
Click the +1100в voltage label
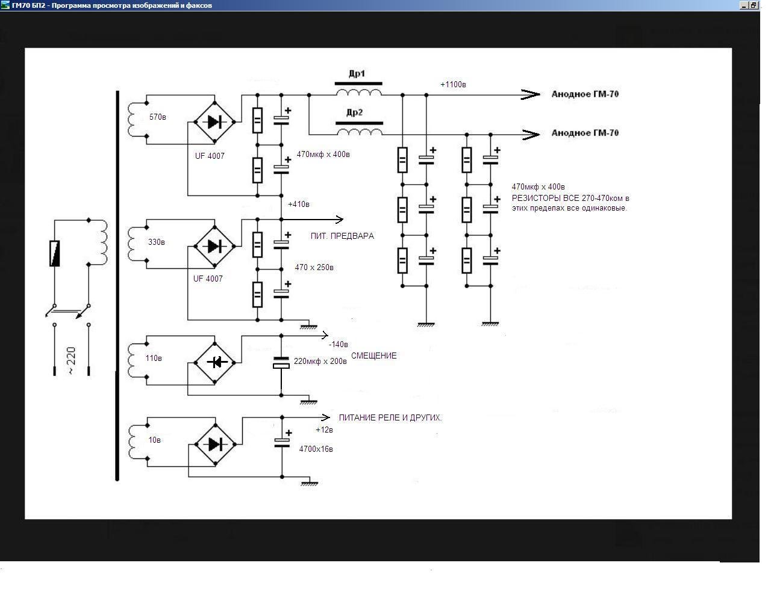(453, 84)
